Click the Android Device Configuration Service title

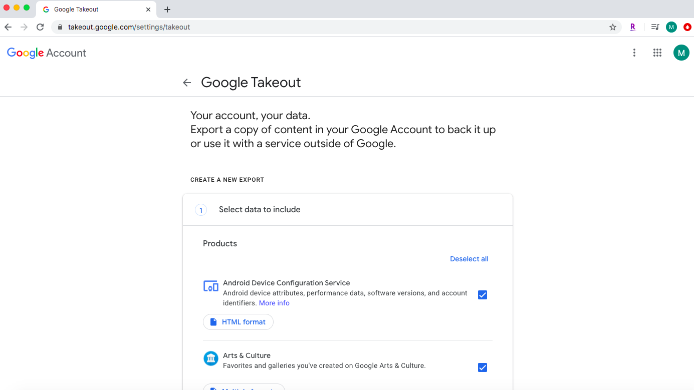click(x=287, y=283)
